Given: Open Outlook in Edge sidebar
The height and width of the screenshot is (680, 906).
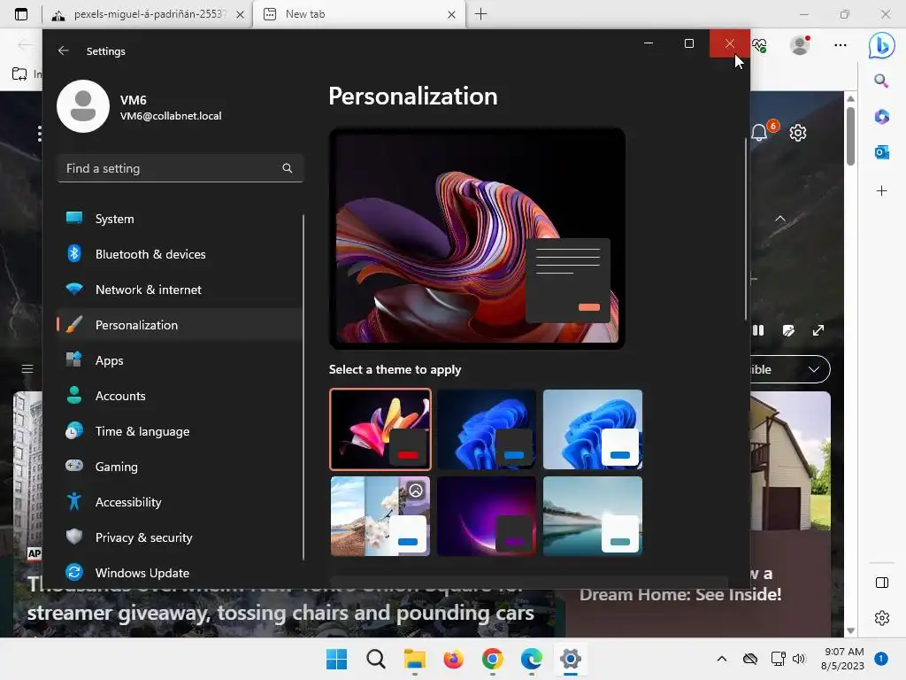Looking at the screenshot, I should [882, 152].
